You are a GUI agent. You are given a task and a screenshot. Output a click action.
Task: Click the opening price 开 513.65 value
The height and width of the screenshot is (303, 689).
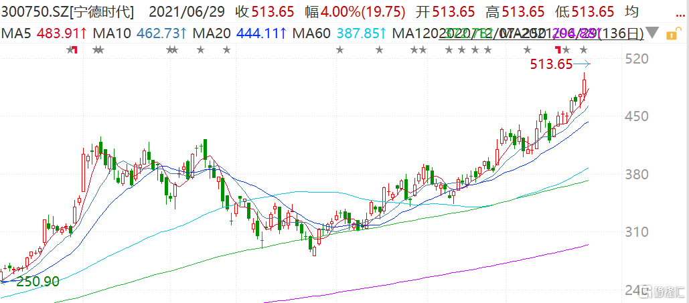tap(447, 12)
